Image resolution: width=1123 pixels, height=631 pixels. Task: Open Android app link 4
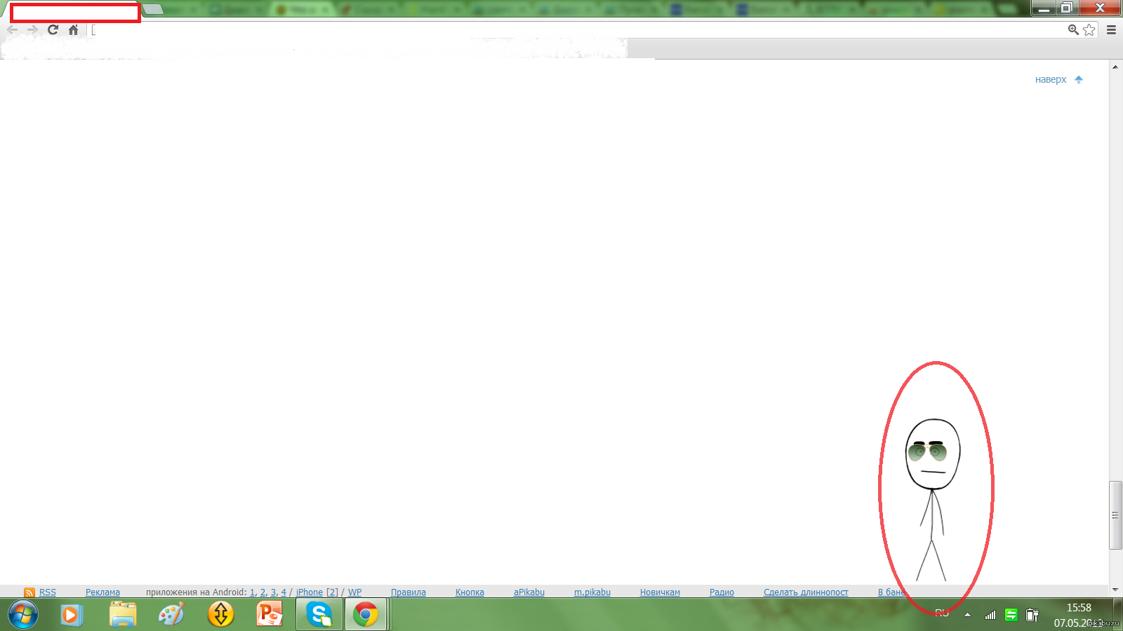tap(284, 592)
